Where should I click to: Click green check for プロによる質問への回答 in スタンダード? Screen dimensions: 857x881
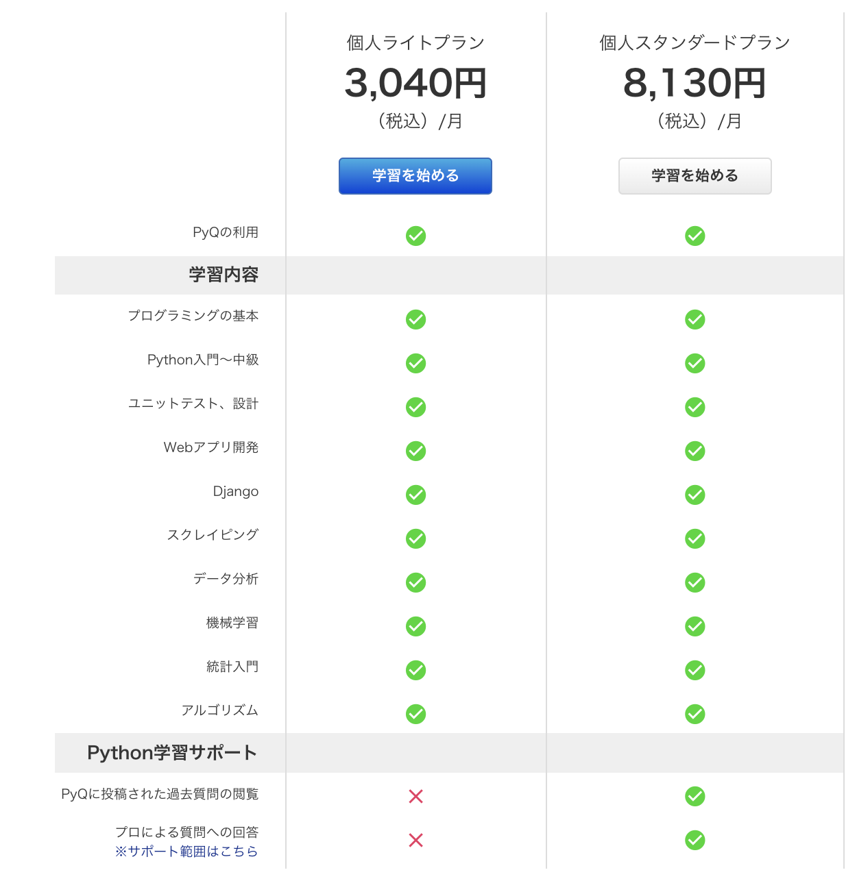point(695,840)
